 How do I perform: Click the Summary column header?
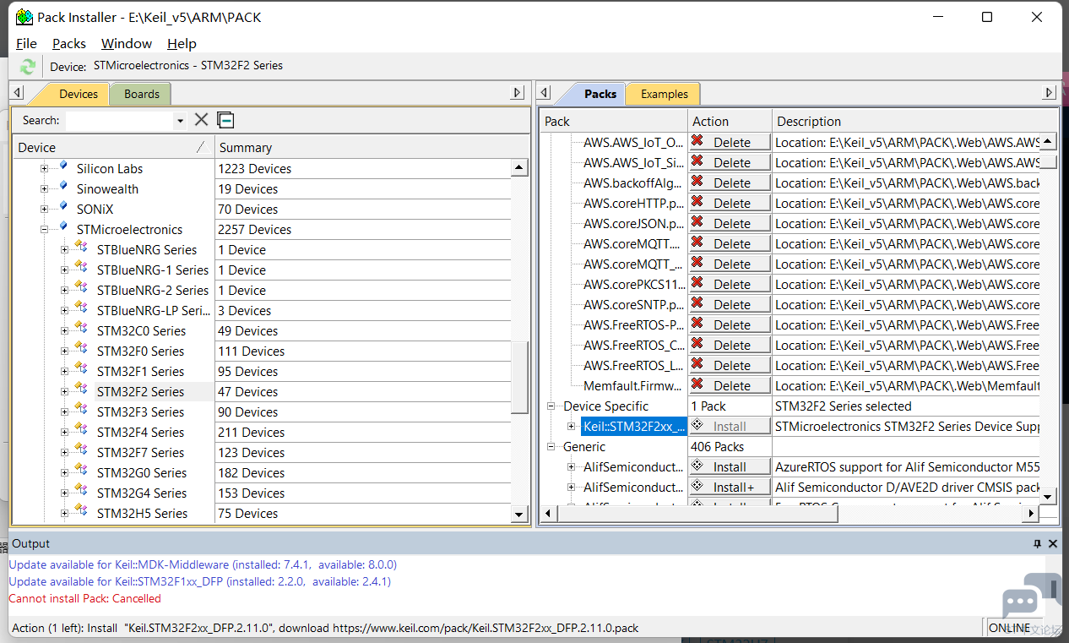pyautogui.click(x=372, y=147)
